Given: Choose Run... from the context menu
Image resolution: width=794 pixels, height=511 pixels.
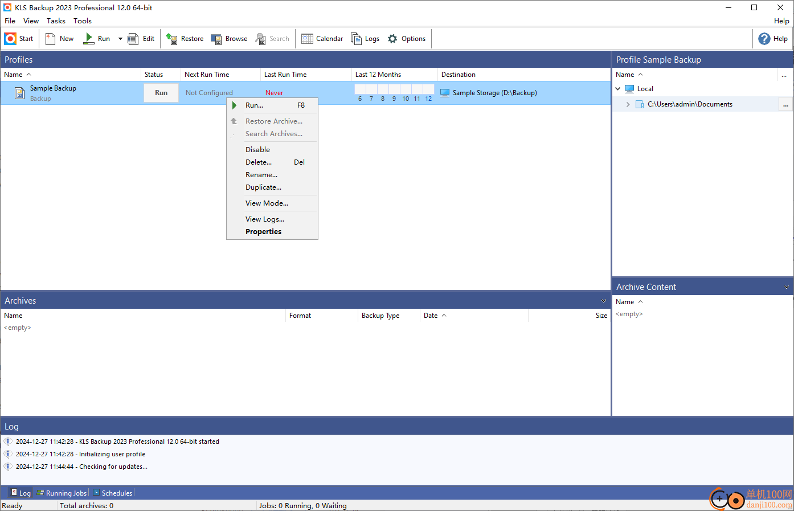Looking at the screenshot, I should 272,105.
